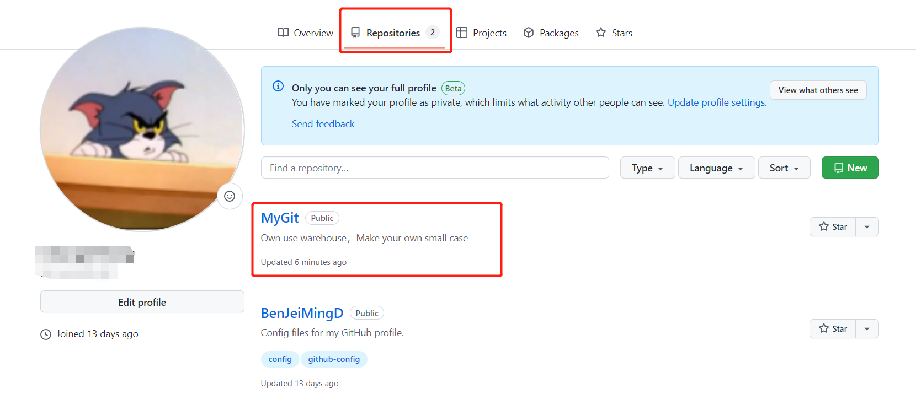Expand the Type filter dropdown
Screen dimensions: 916x405
(647, 168)
